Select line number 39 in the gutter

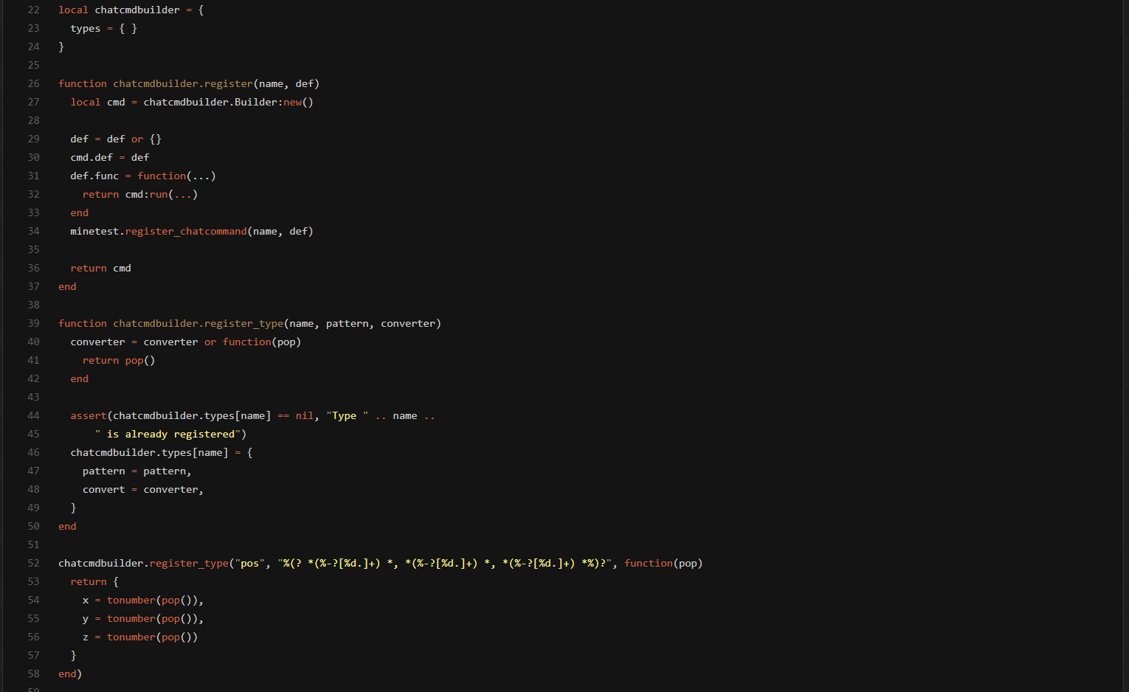[x=33, y=323]
